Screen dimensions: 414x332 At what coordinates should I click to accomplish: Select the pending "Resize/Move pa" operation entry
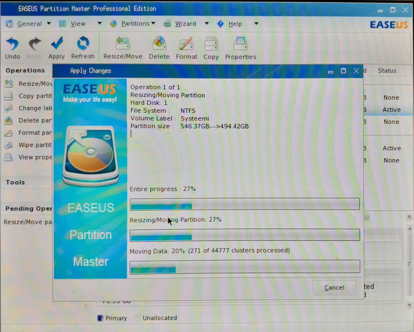[x=28, y=222]
